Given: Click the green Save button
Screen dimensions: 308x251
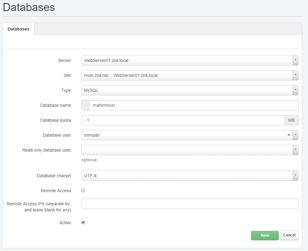Looking at the screenshot, I should (265, 235).
